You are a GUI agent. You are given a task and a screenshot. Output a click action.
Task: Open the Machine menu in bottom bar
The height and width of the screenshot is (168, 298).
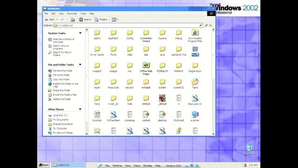coord(117,166)
